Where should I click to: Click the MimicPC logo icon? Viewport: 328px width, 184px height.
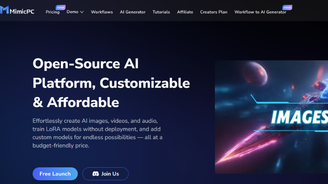point(5,10)
